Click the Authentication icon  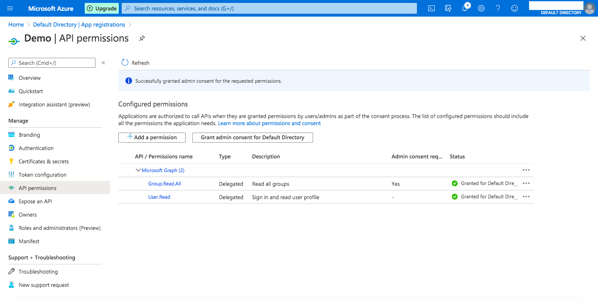tap(11, 148)
